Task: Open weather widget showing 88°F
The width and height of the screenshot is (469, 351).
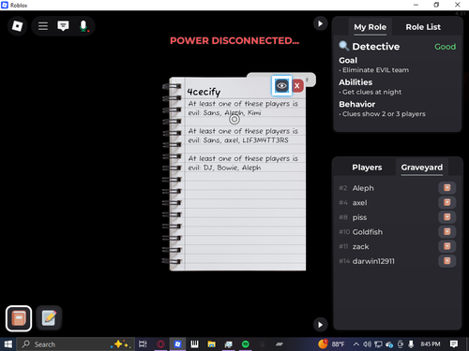Action: click(x=331, y=344)
